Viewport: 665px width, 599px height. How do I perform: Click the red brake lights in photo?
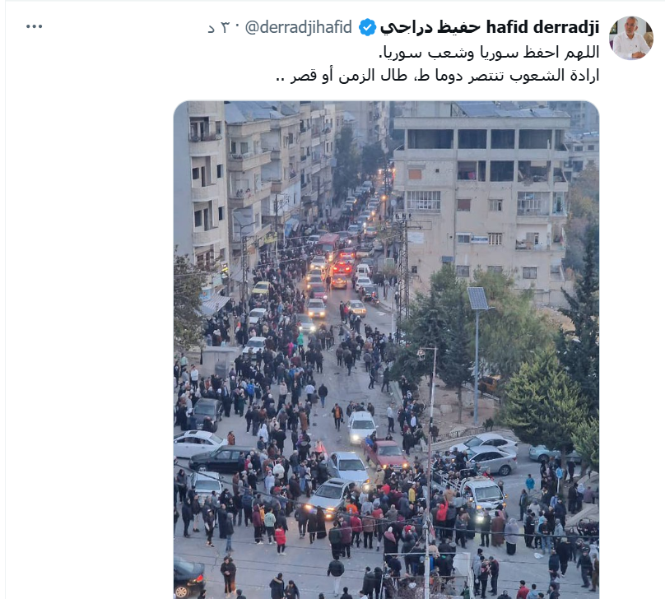tap(342, 268)
